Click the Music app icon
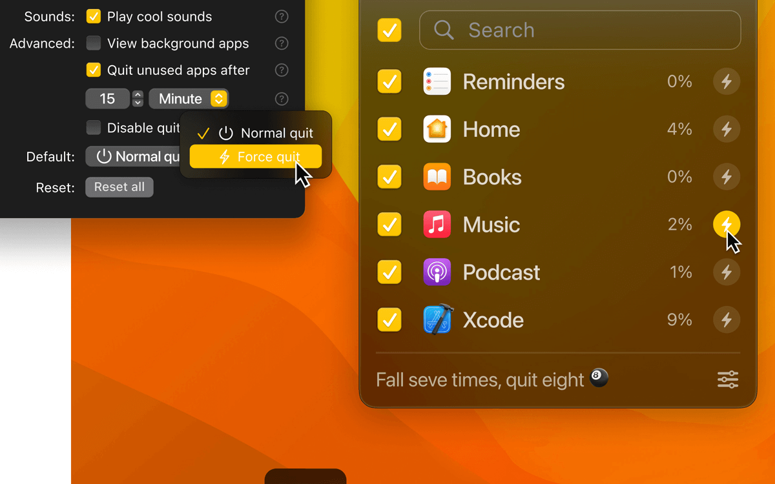 pos(437,225)
